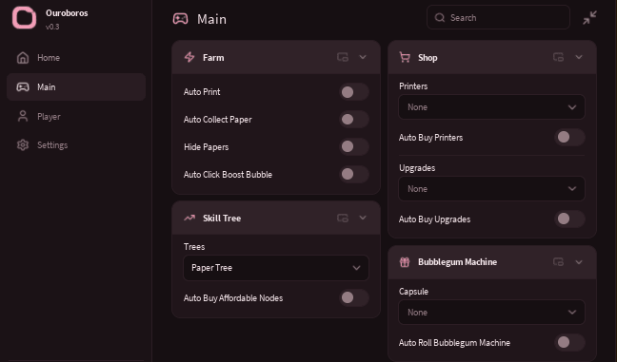617x362 pixels.
Task: Enable Auto Buy Printers toggle
Action: click(x=569, y=138)
